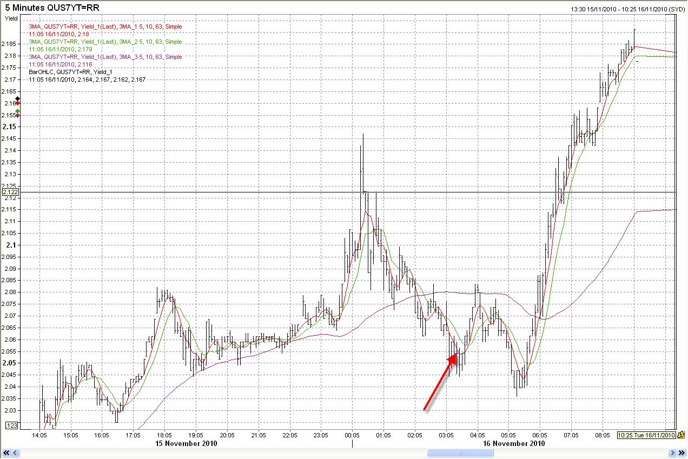Select the red 3MA_1 legend line
Image resolution: width=688 pixels, height=459 pixels.
[105, 26]
